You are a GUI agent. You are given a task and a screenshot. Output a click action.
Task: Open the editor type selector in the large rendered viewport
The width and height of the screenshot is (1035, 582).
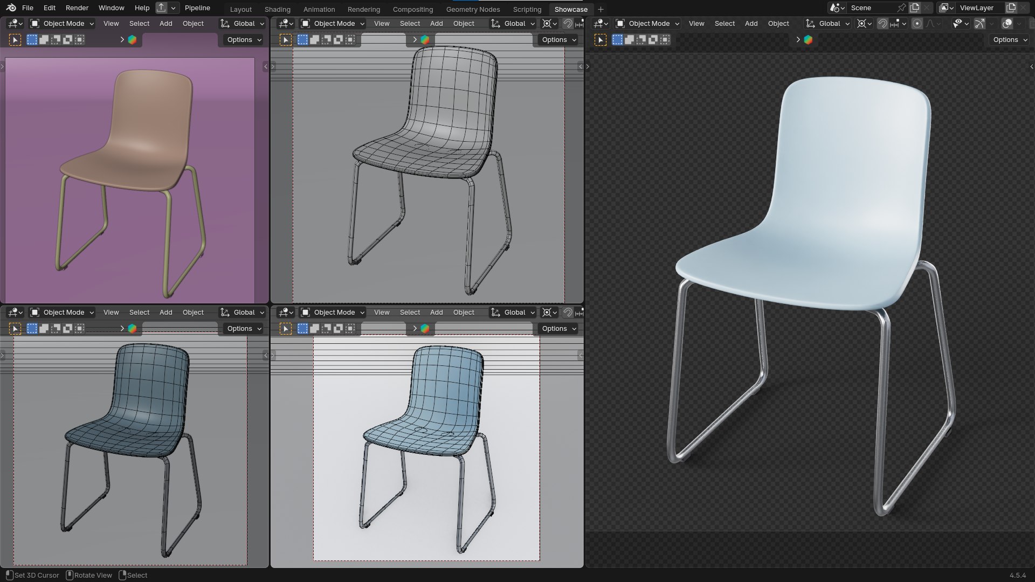coord(601,23)
